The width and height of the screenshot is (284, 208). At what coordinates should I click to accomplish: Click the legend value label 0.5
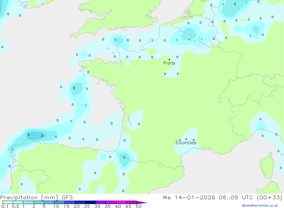[x=15, y=206]
